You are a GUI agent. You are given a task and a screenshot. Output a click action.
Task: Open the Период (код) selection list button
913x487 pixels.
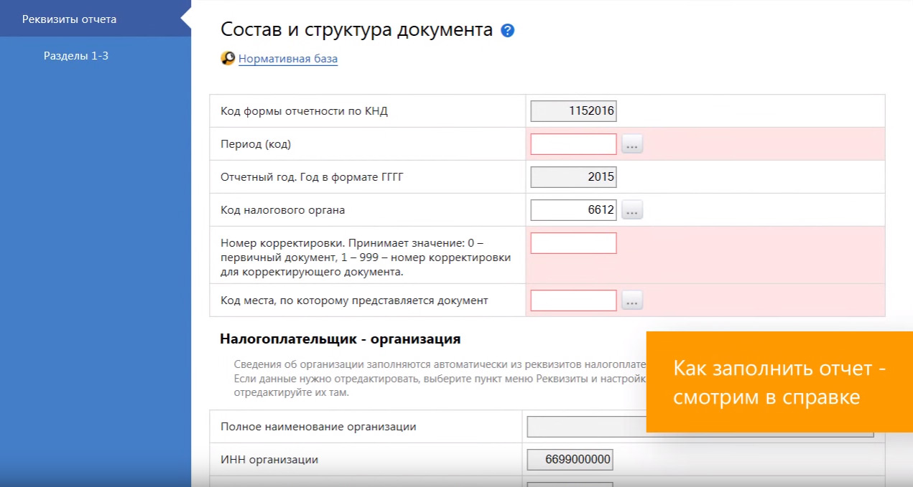click(x=632, y=145)
